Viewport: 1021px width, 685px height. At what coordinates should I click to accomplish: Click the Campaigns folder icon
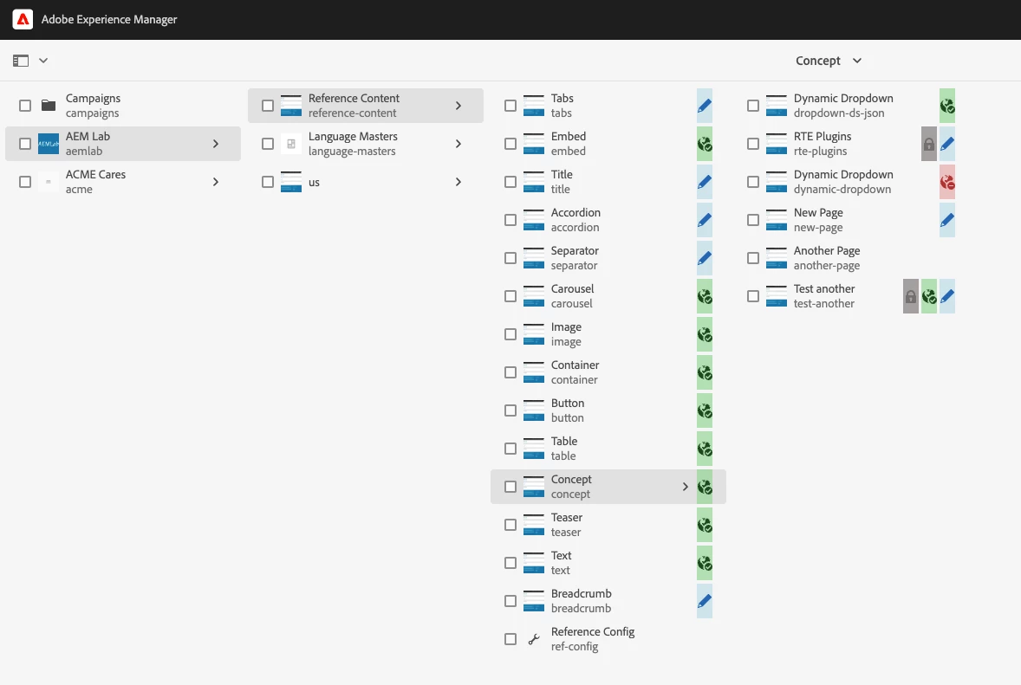tap(49, 106)
